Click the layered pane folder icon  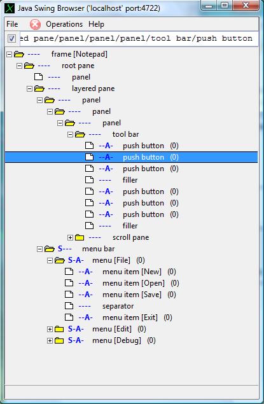click(39, 88)
